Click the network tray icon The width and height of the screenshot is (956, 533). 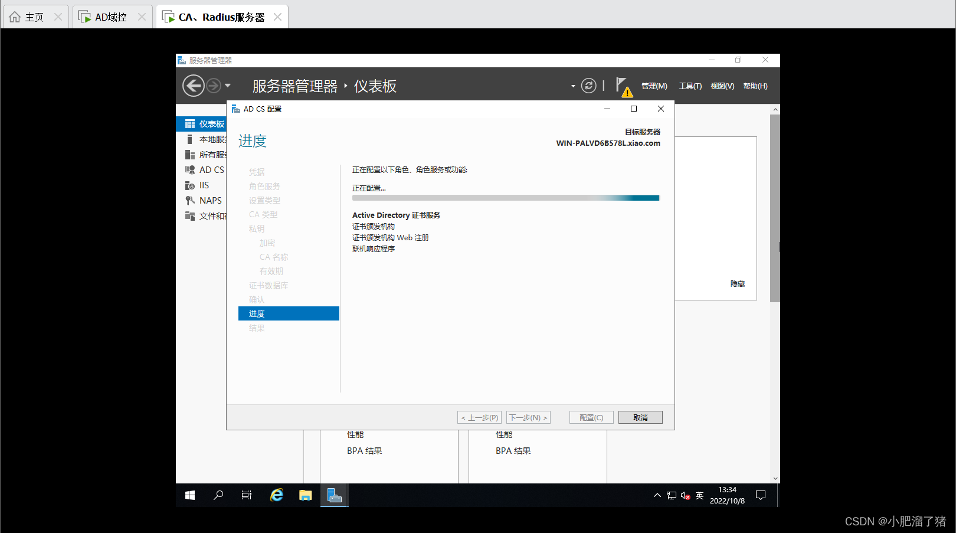click(672, 495)
